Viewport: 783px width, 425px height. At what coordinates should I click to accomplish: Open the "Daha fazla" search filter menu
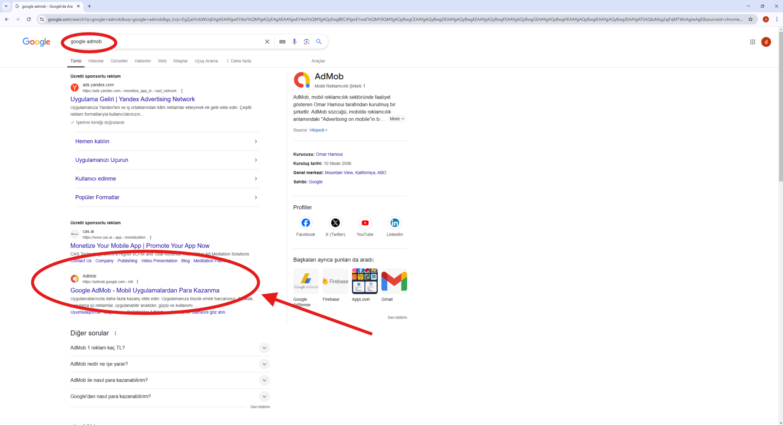pyautogui.click(x=239, y=61)
